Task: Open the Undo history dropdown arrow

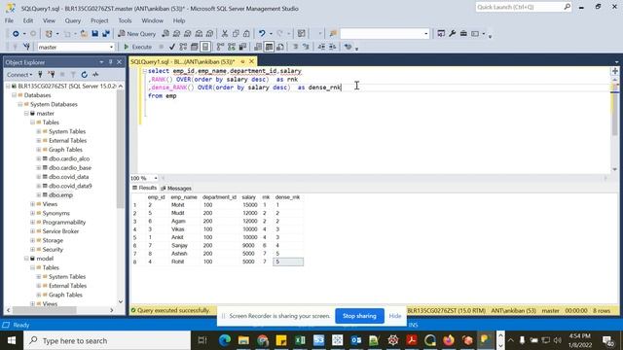Action: (271, 34)
